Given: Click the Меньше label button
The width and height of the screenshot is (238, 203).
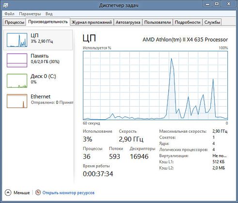Looking at the screenshot, I should pos(22,193).
